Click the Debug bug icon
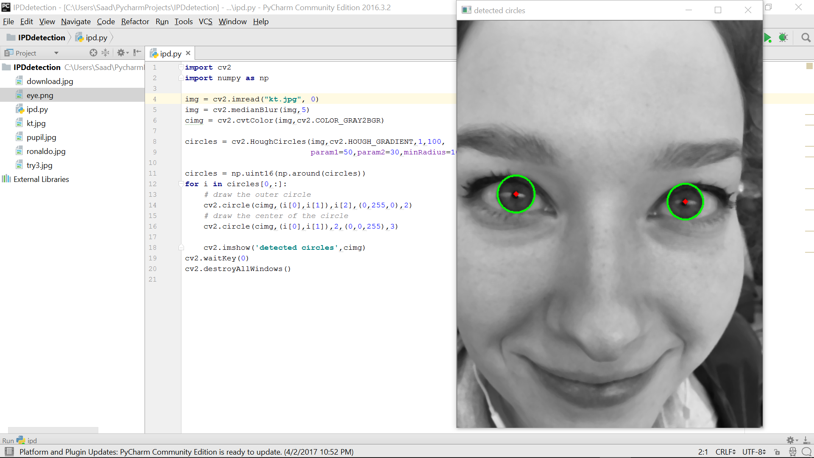This screenshot has width=814, height=458. (783, 38)
